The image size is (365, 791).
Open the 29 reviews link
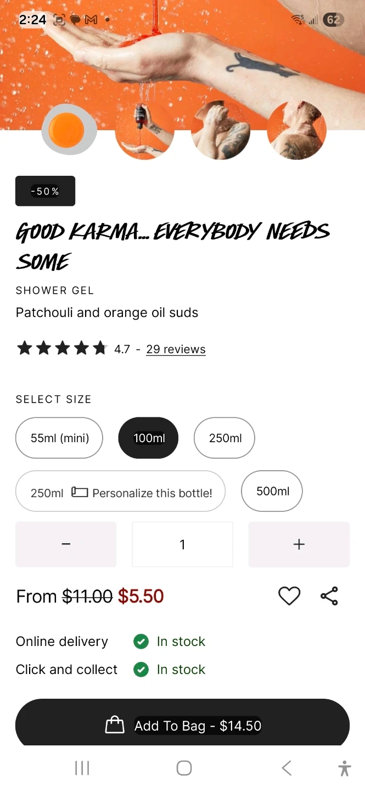(176, 349)
